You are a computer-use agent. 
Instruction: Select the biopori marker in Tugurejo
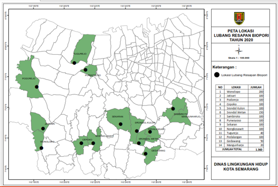(74, 63)
